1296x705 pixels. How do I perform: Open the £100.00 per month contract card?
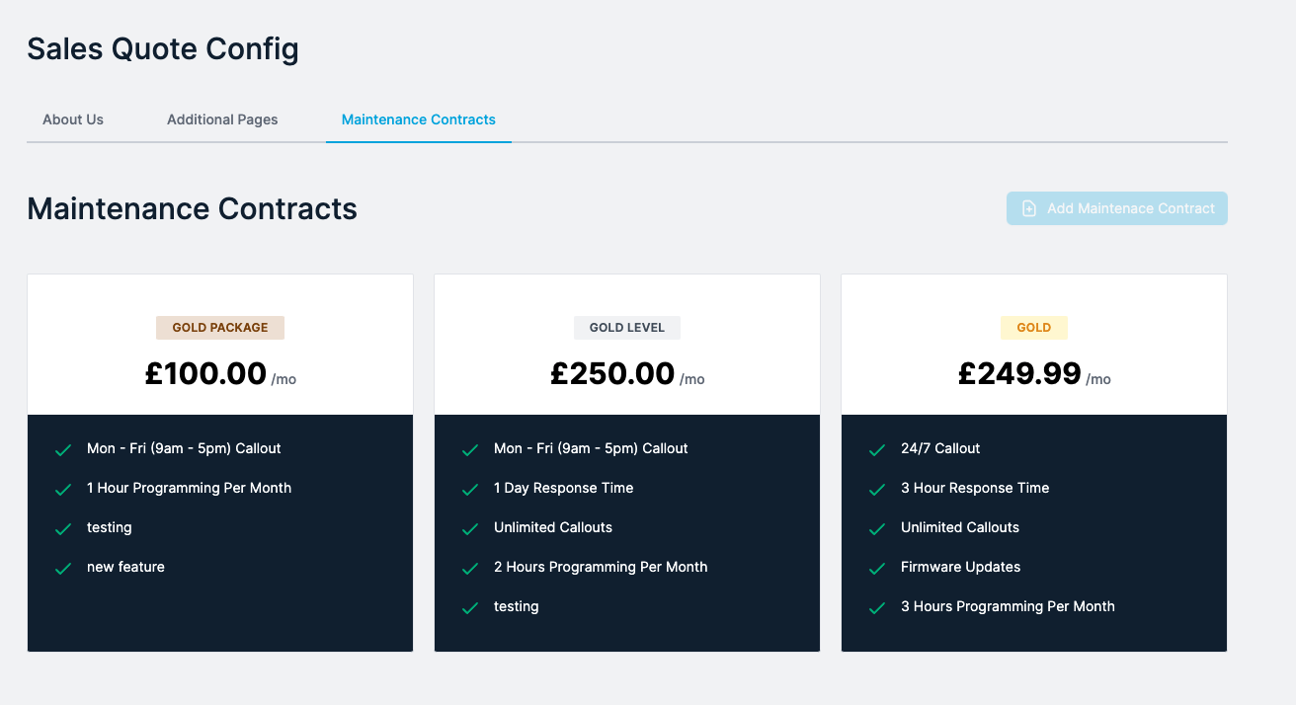[220, 463]
